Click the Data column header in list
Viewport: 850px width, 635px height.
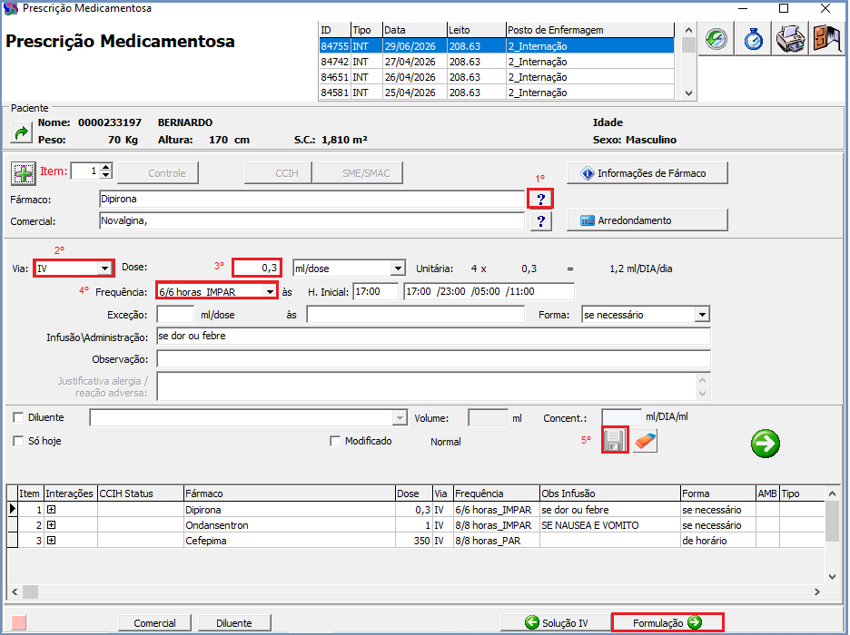point(415,30)
